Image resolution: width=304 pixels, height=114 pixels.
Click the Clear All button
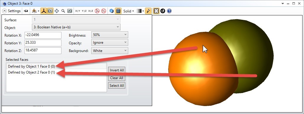tap(117, 78)
